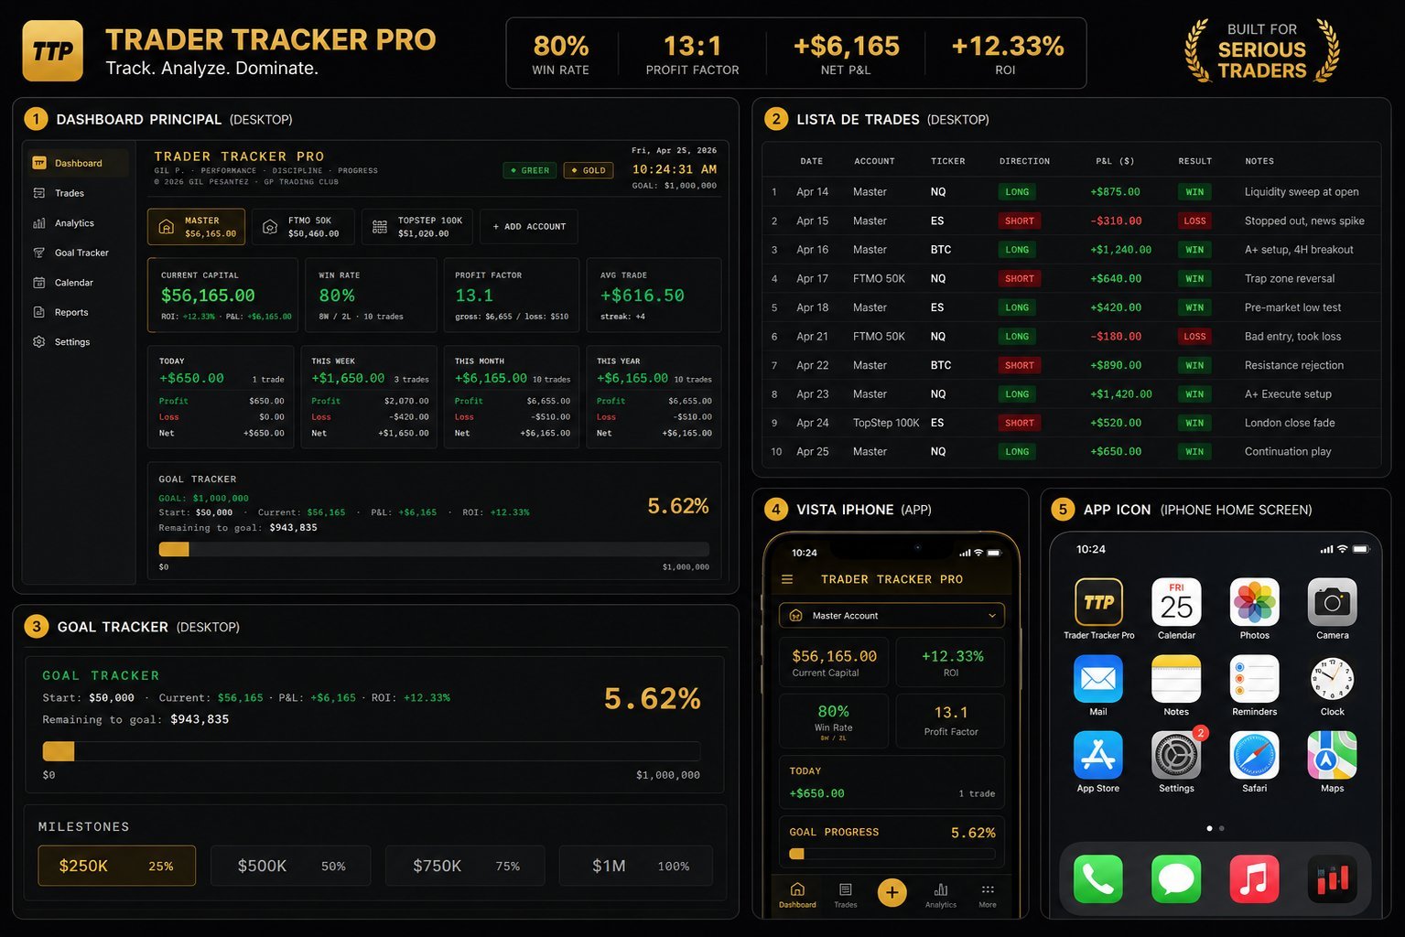Select the note 'Continuation play'

pyautogui.click(x=1288, y=452)
